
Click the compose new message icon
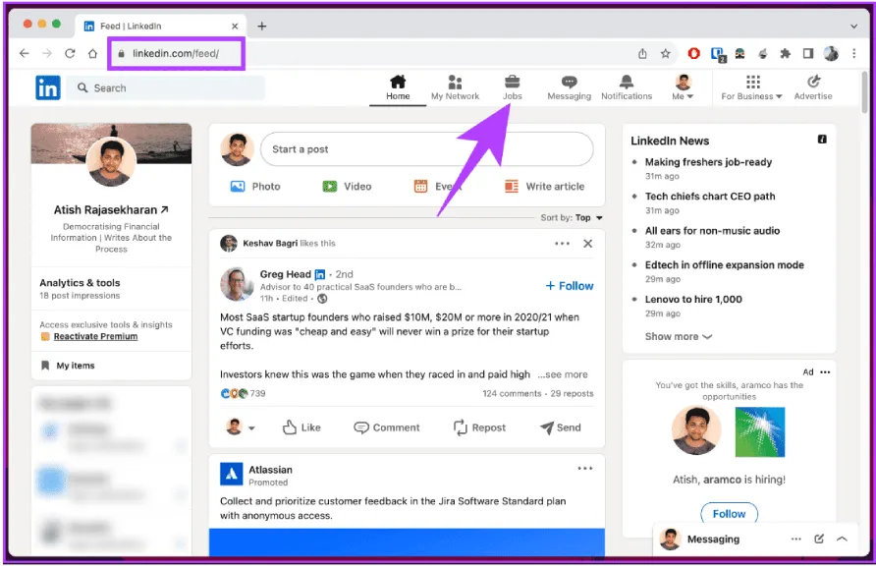coord(819,540)
